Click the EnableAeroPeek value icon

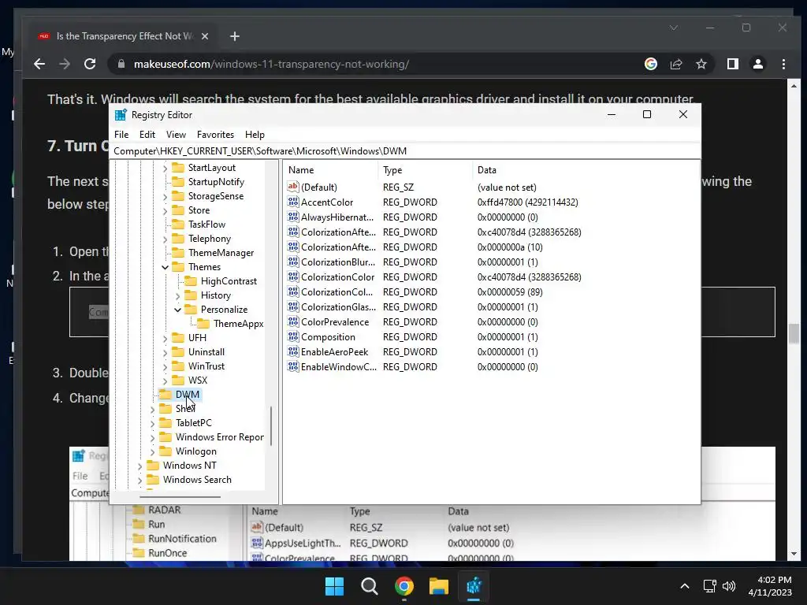[x=293, y=352]
